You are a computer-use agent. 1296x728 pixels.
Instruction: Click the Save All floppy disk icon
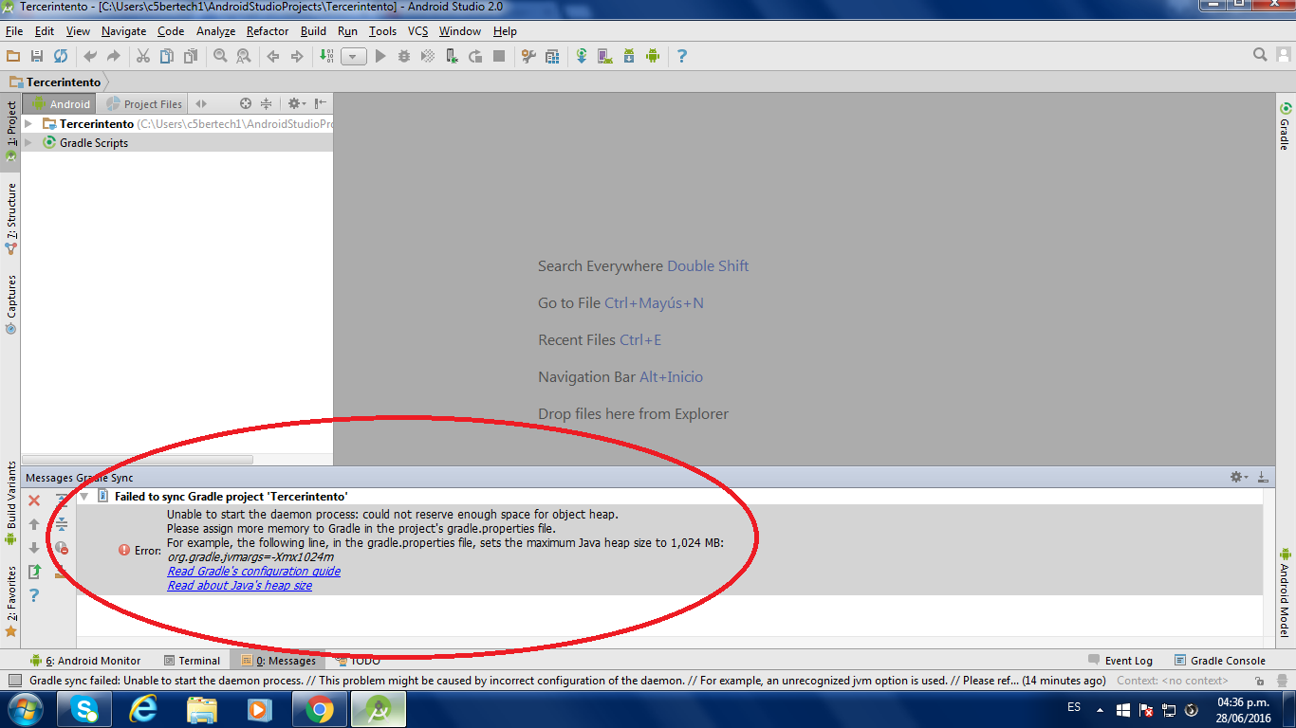click(37, 57)
